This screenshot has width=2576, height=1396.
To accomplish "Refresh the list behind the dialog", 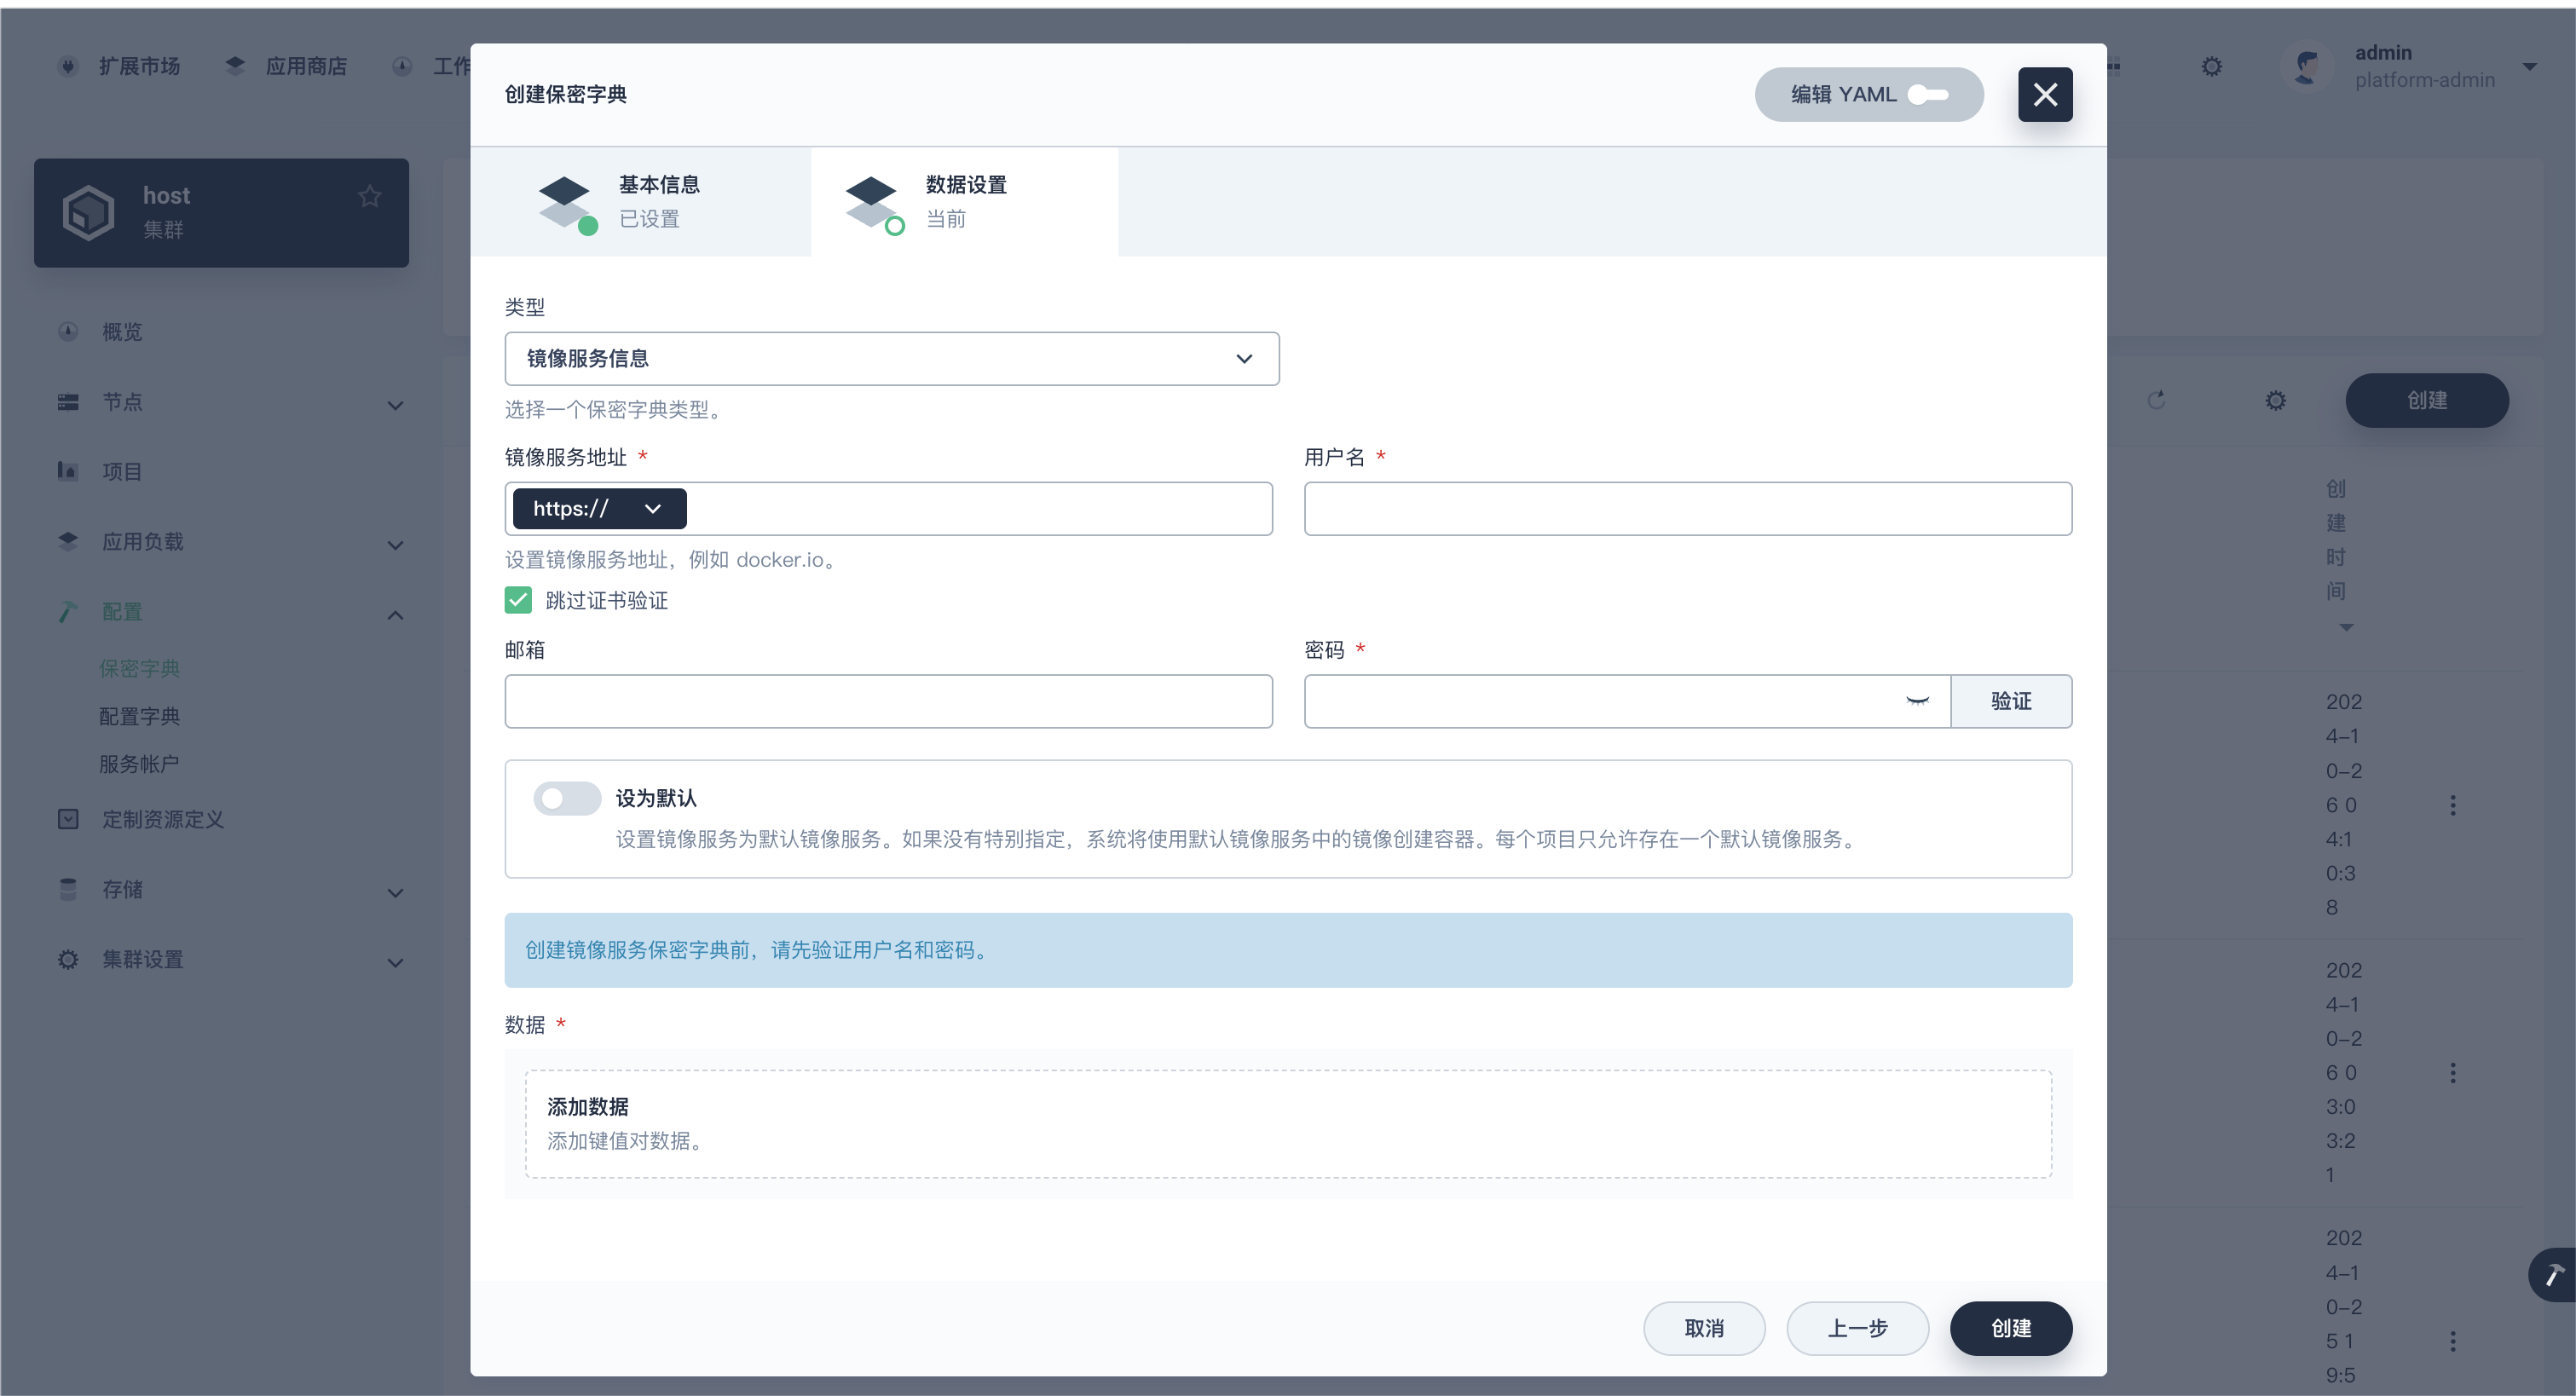I will click(x=2157, y=400).
